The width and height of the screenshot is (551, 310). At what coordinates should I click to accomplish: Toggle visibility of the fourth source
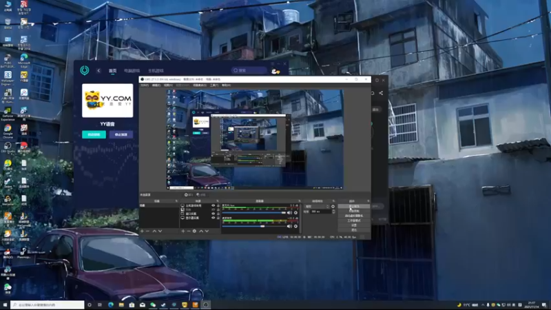tap(213, 218)
